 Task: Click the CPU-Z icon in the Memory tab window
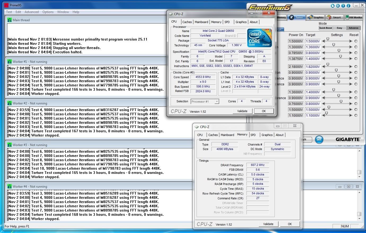click(x=197, y=127)
